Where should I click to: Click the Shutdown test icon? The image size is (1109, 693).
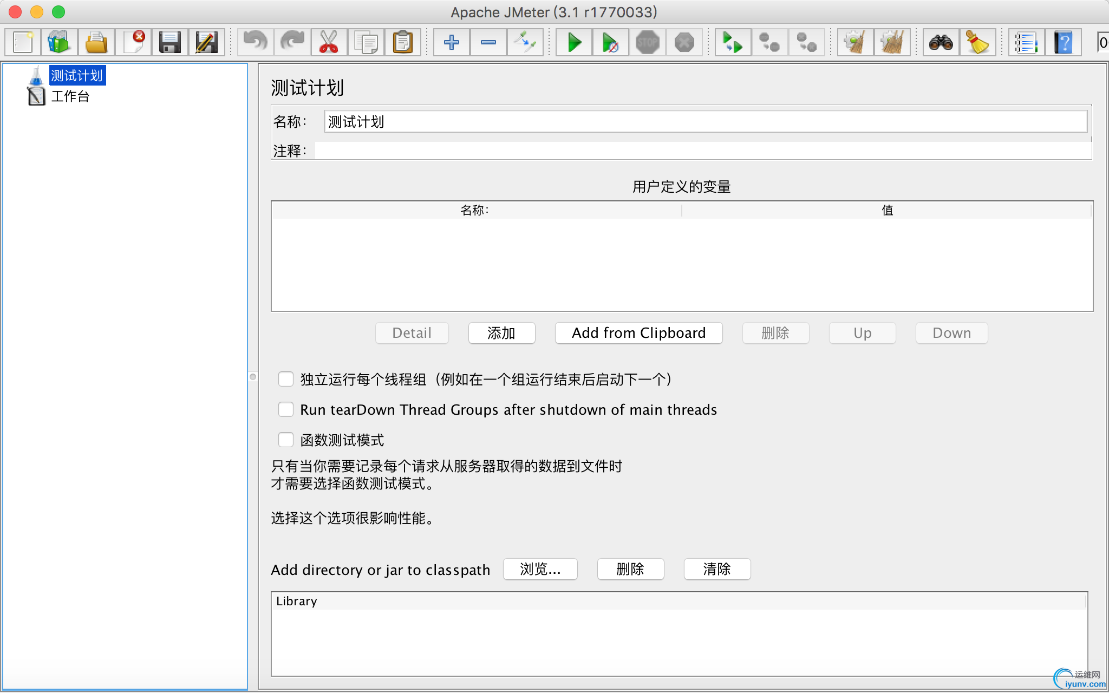click(x=684, y=42)
